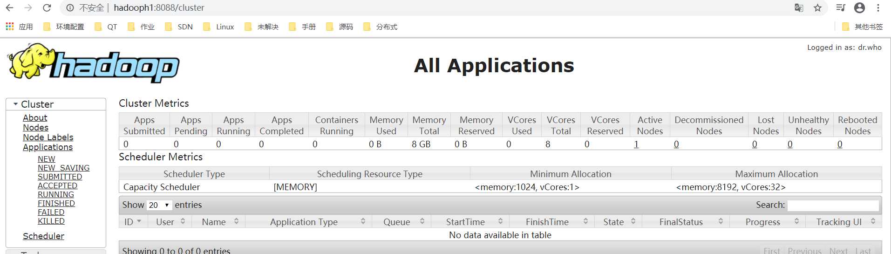Image resolution: width=891 pixels, height=254 pixels.
Task: Open the Unhealthy Nodes count link
Action: click(x=790, y=144)
